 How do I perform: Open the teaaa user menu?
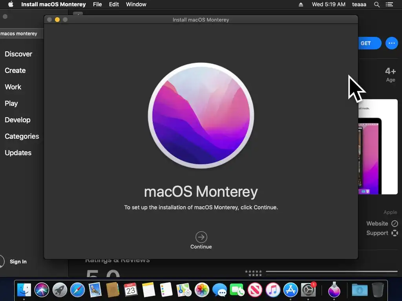(x=359, y=4)
